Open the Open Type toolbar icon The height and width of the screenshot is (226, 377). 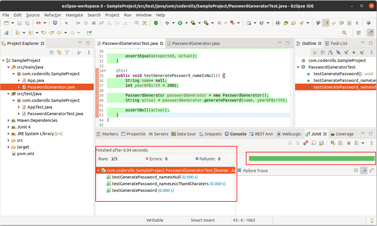pos(286,23)
